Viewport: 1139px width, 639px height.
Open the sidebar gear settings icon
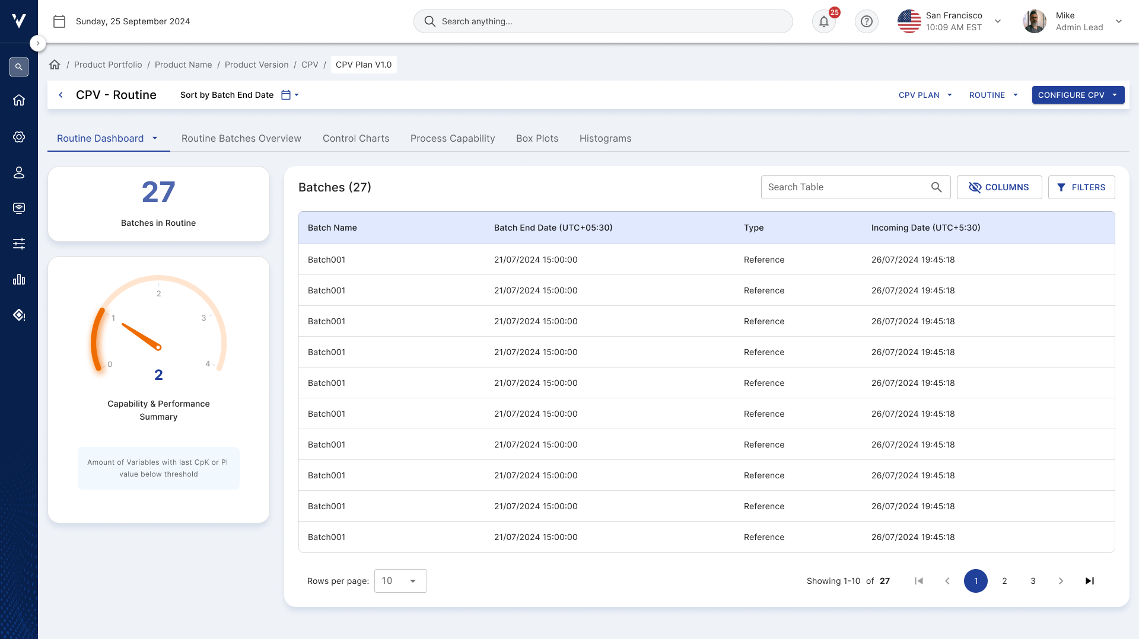point(19,137)
